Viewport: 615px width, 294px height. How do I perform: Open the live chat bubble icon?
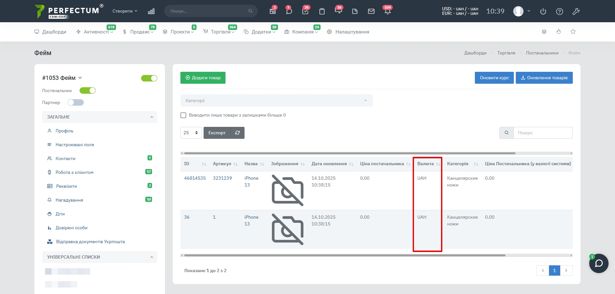(x=599, y=263)
